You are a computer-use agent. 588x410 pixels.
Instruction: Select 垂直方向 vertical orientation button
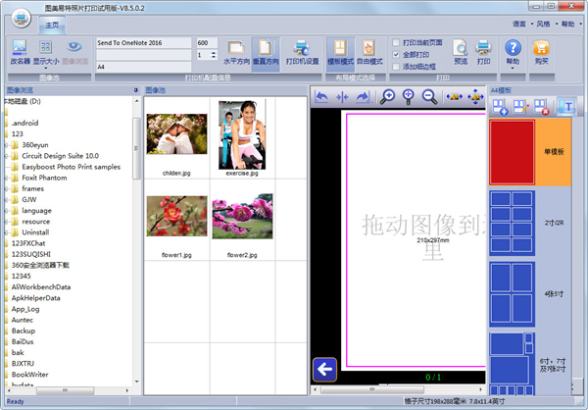(x=265, y=51)
